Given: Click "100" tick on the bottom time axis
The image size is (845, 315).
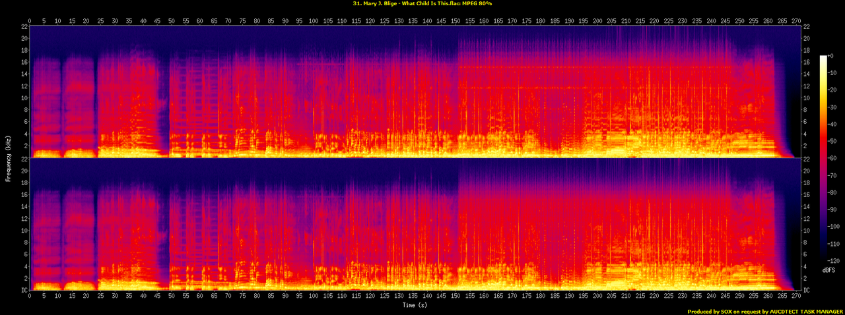Looking at the screenshot, I should pyautogui.click(x=314, y=296).
